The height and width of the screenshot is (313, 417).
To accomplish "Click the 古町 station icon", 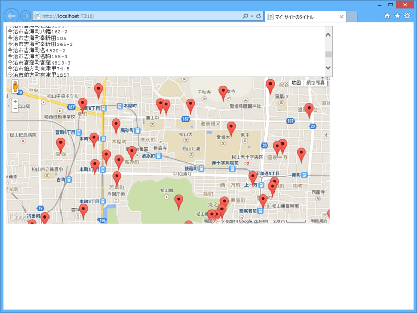I will 69,179.
